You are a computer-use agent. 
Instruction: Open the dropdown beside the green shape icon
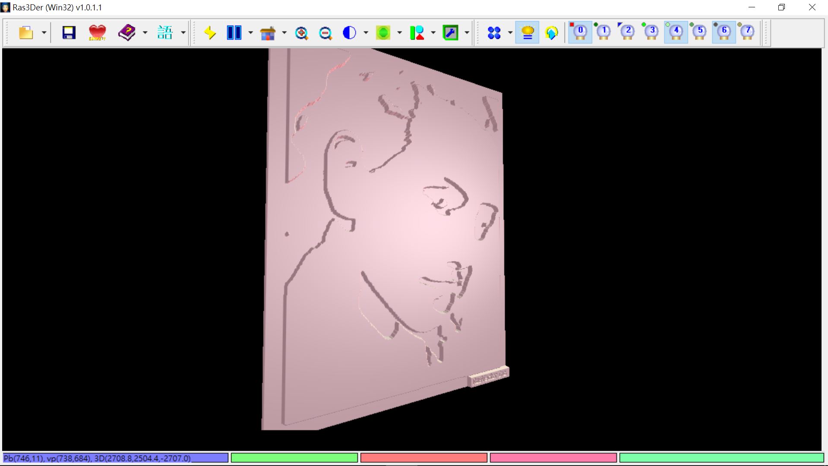click(399, 32)
